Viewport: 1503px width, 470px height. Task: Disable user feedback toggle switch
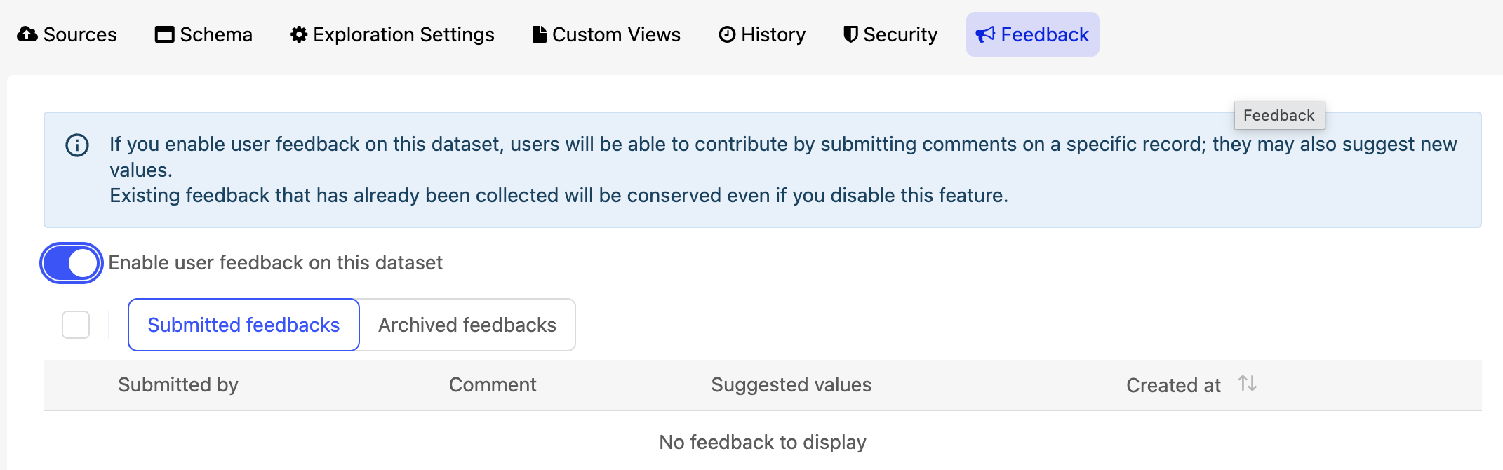point(72,263)
